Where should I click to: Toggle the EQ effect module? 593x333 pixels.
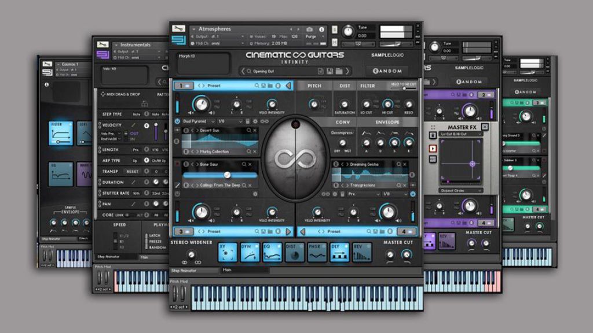point(272,253)
